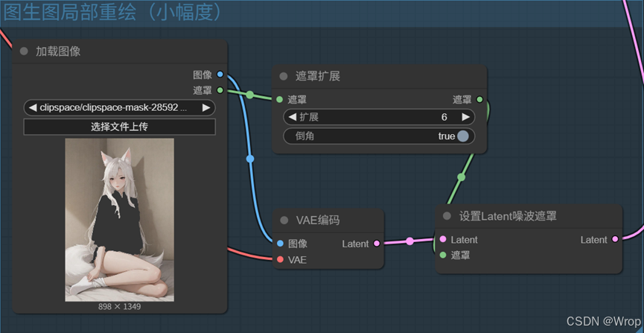Click the 倒角 widget label
The width and height of the screenshot is (644, 333).
(x=305, y=136)
